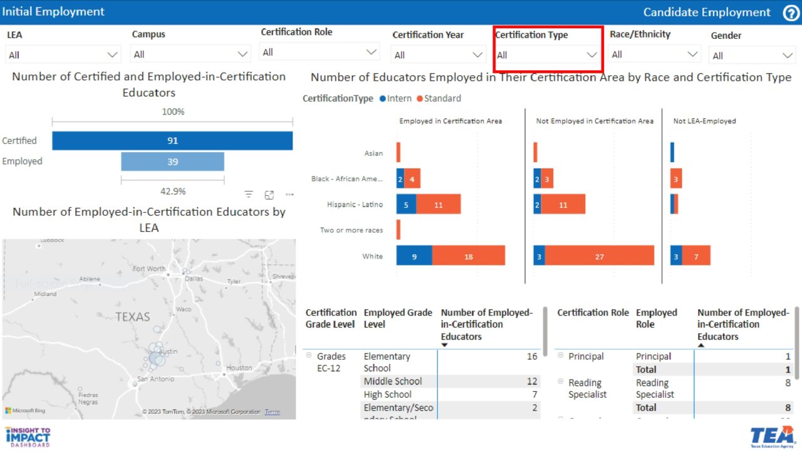The width and height of the screenshot is (802, 464).
Task: Click the Candidate Employment header
Action: (x=706, y=12)
